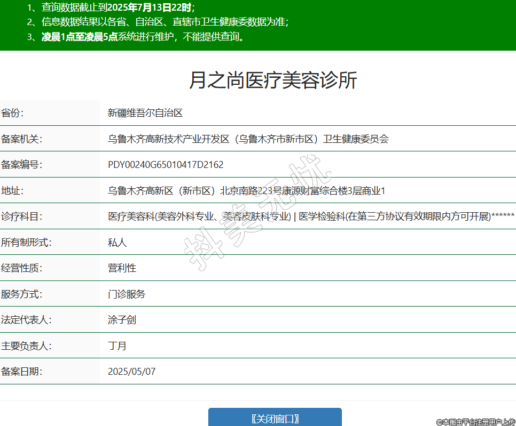Image resolution: width=516 pixels, height=426 pixels.
Task: Click the 备案编号 row label
Action: (21, 165)
